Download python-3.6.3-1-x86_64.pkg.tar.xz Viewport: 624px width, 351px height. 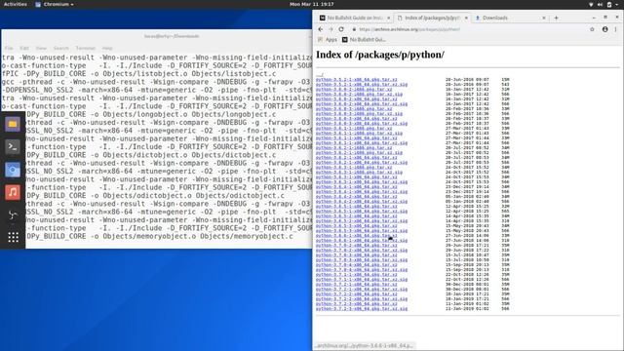(x=357, y=177)
